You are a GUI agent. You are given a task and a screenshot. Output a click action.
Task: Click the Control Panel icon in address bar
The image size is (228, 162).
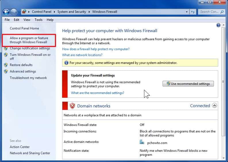pyautogui.click(x=24, y=11)
